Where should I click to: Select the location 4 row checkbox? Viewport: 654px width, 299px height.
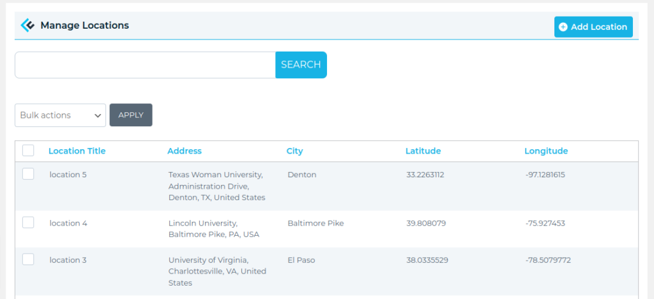[x=28, y=222]
